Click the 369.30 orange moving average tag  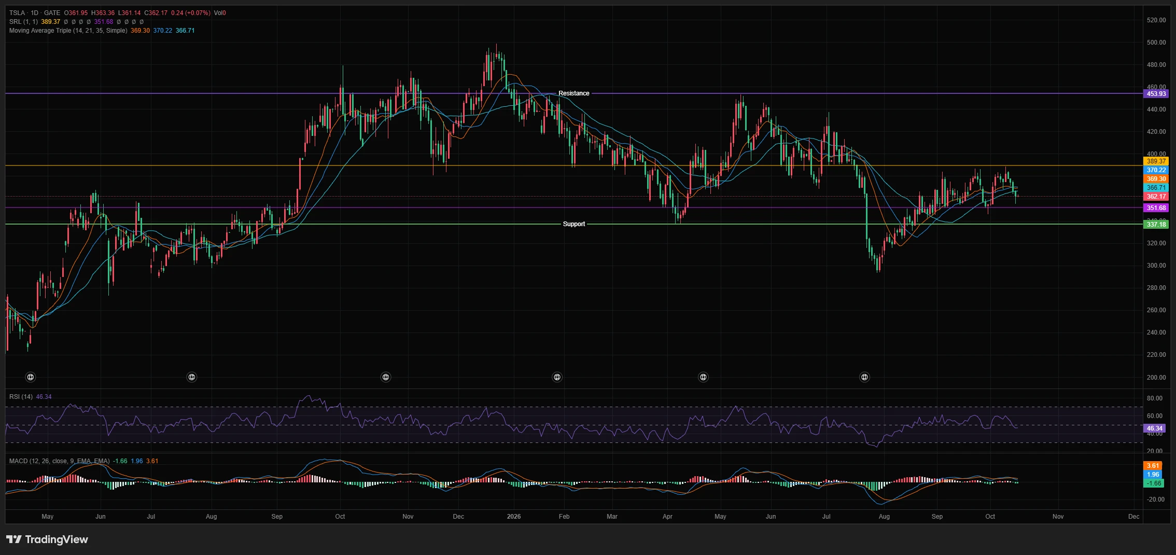pos(1156,179)
